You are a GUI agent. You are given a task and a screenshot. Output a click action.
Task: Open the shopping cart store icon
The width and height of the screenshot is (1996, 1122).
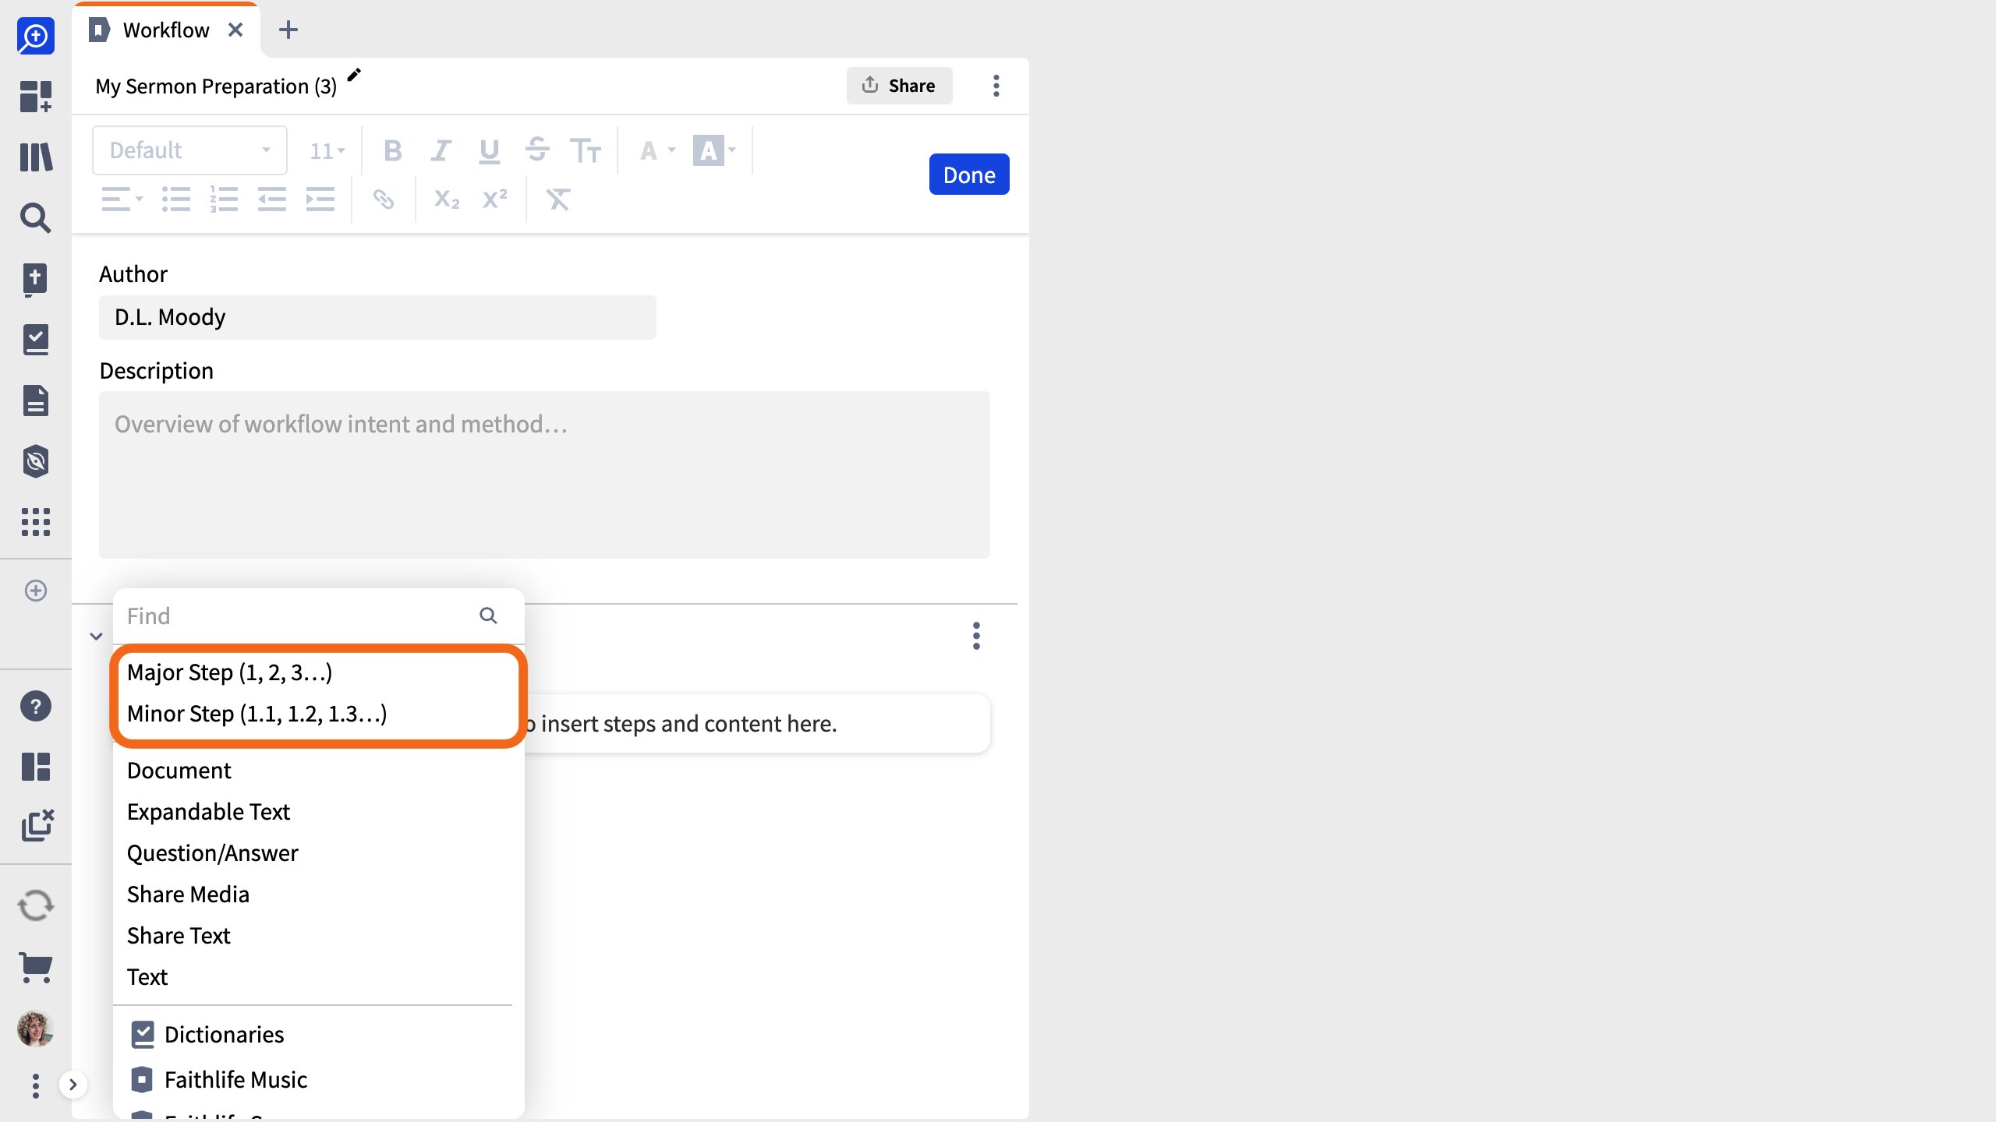pos(36,968)
